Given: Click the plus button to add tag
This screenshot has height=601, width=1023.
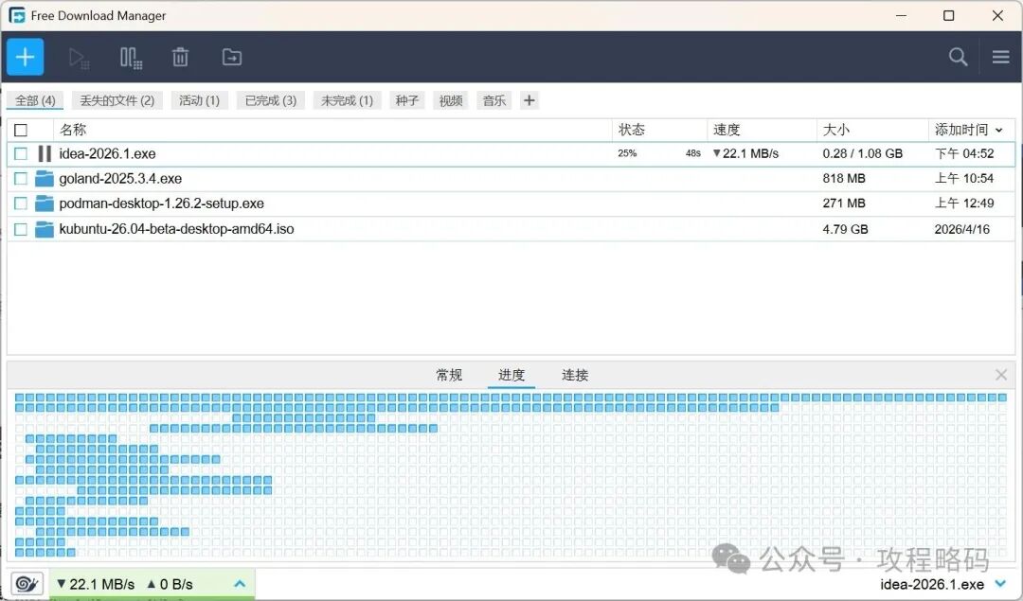Looking at the screenshot, I should [529, 100].
